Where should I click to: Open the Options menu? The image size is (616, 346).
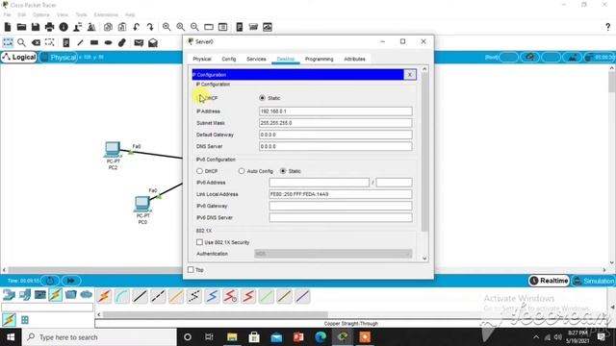[x=40, y=14]
